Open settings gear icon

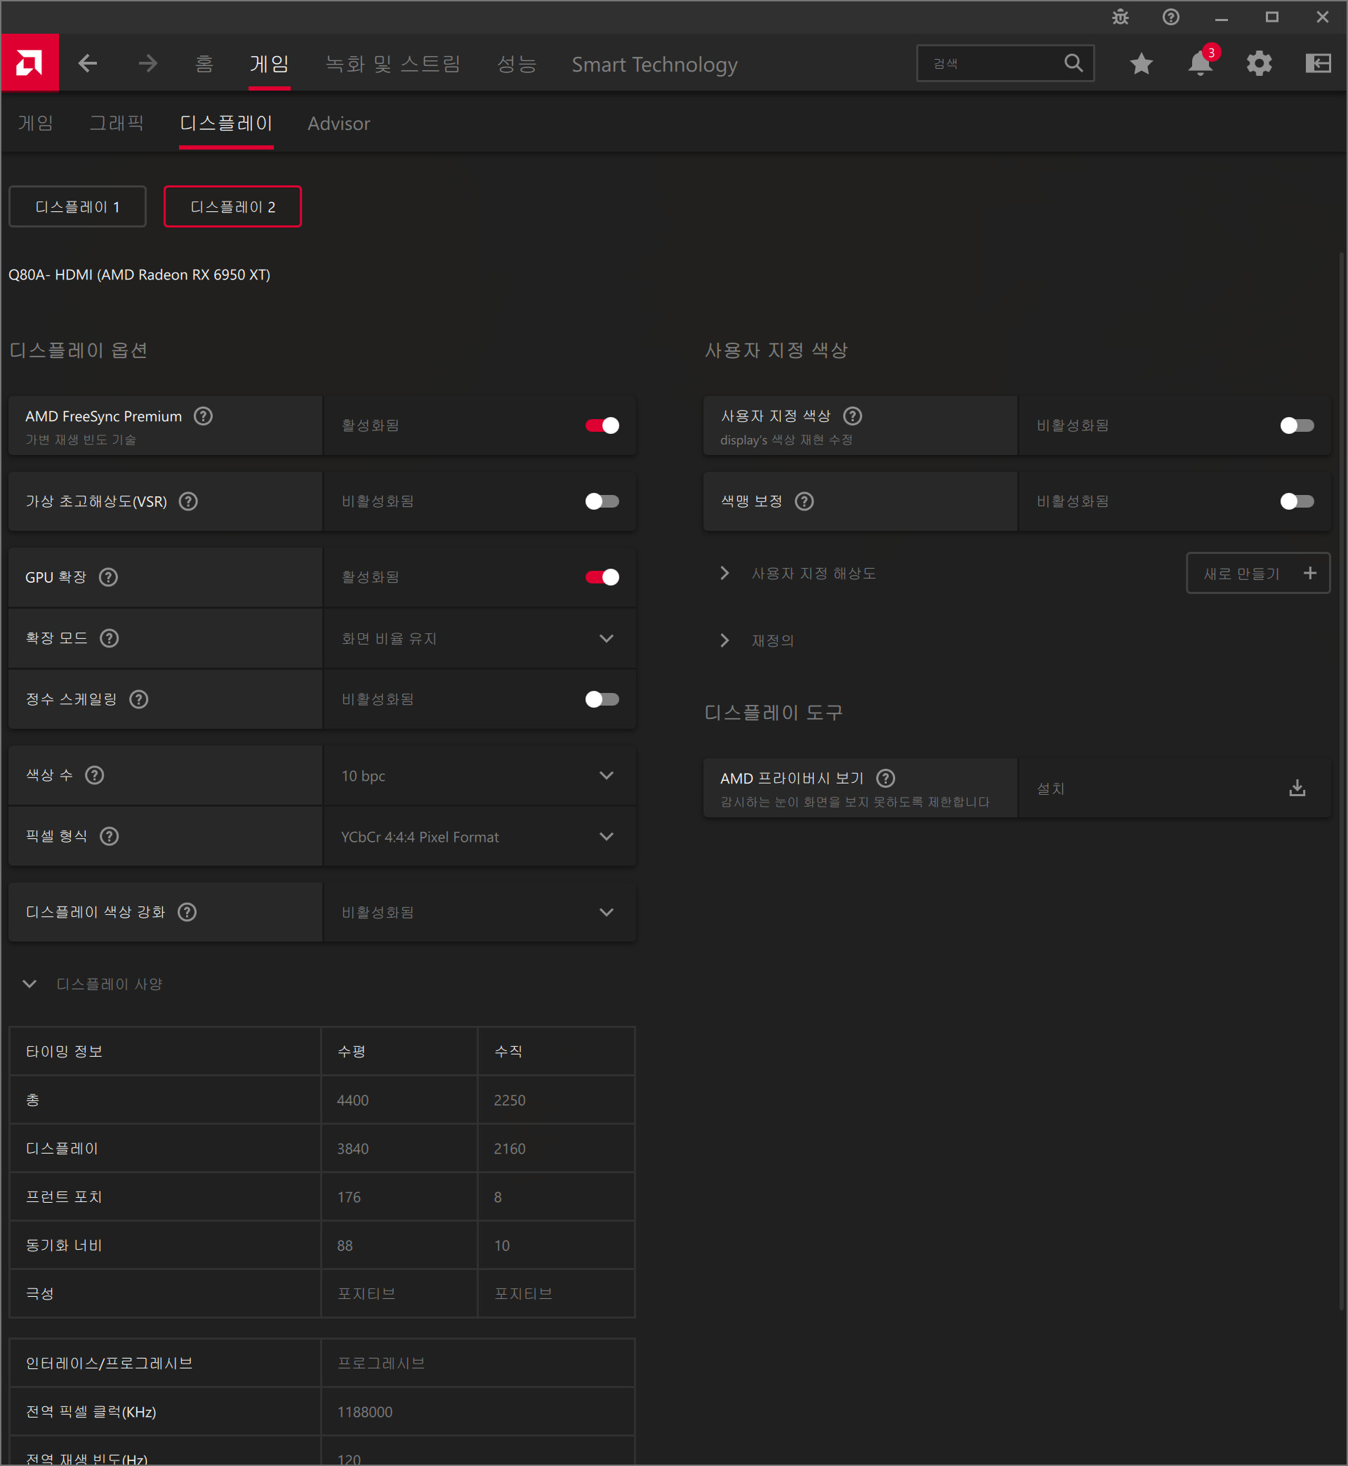tap(1259, 63)
